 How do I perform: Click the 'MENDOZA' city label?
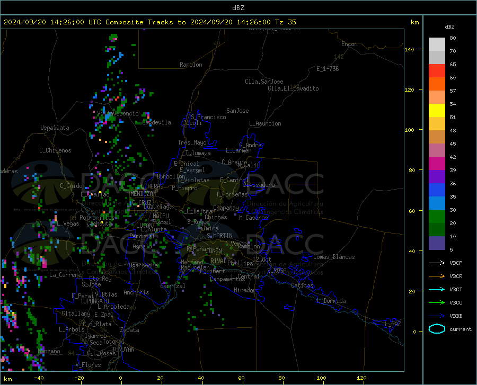click(x=142, y=194)
